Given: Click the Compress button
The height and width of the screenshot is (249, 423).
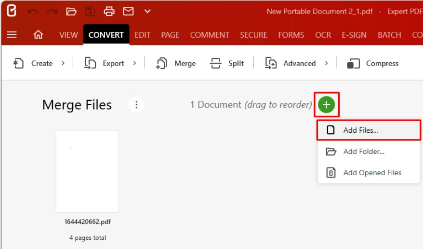Looking at the screenshot, I should point(373,63).
